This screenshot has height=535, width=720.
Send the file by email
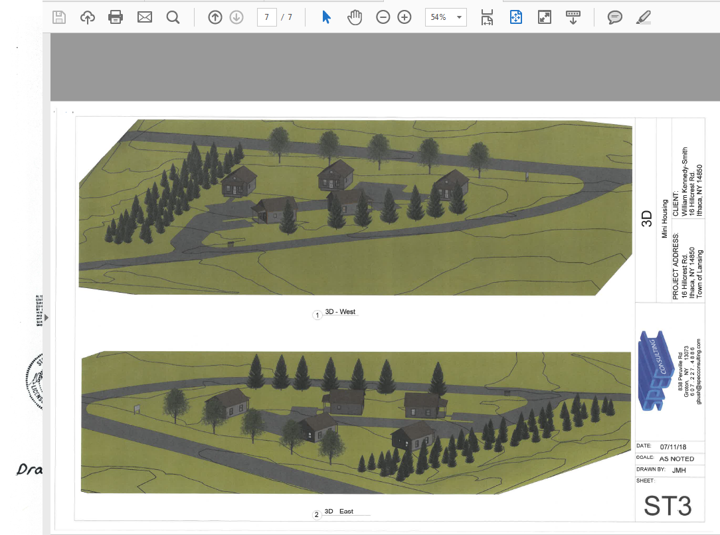(x=145, y=17)
